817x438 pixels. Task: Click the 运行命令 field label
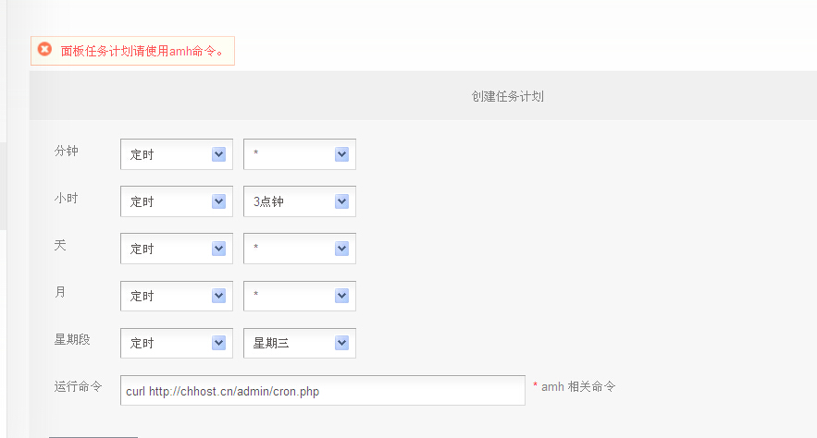[78, 386]
